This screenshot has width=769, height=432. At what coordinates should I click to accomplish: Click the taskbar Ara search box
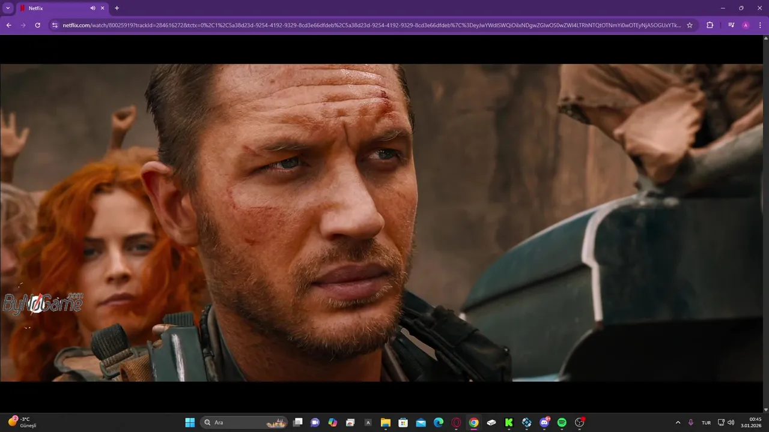[244, 422]
